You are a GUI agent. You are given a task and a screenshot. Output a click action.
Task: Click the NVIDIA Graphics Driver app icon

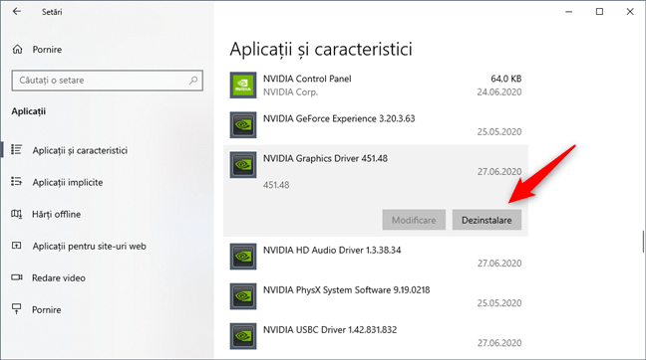click(x=243, y=165)
